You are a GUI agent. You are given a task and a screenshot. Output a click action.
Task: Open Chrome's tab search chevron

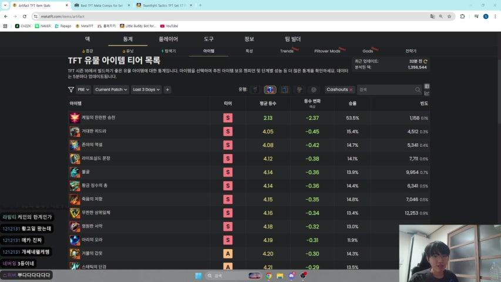coord(5,5)
